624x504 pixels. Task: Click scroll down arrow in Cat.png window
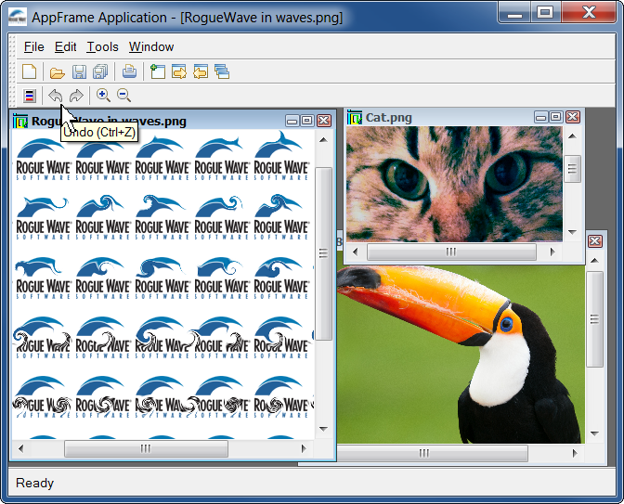[572, 231]
